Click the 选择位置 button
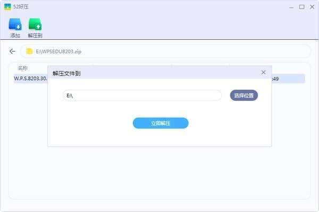This screenshot has height=212, width=319. pyautogui.click(x=244, y=95)
